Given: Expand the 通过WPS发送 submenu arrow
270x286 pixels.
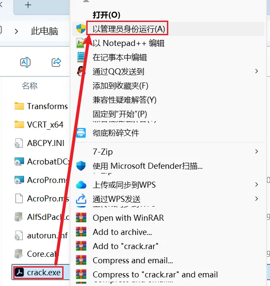Looking at the screenshot, I should (x=257, y=199).
